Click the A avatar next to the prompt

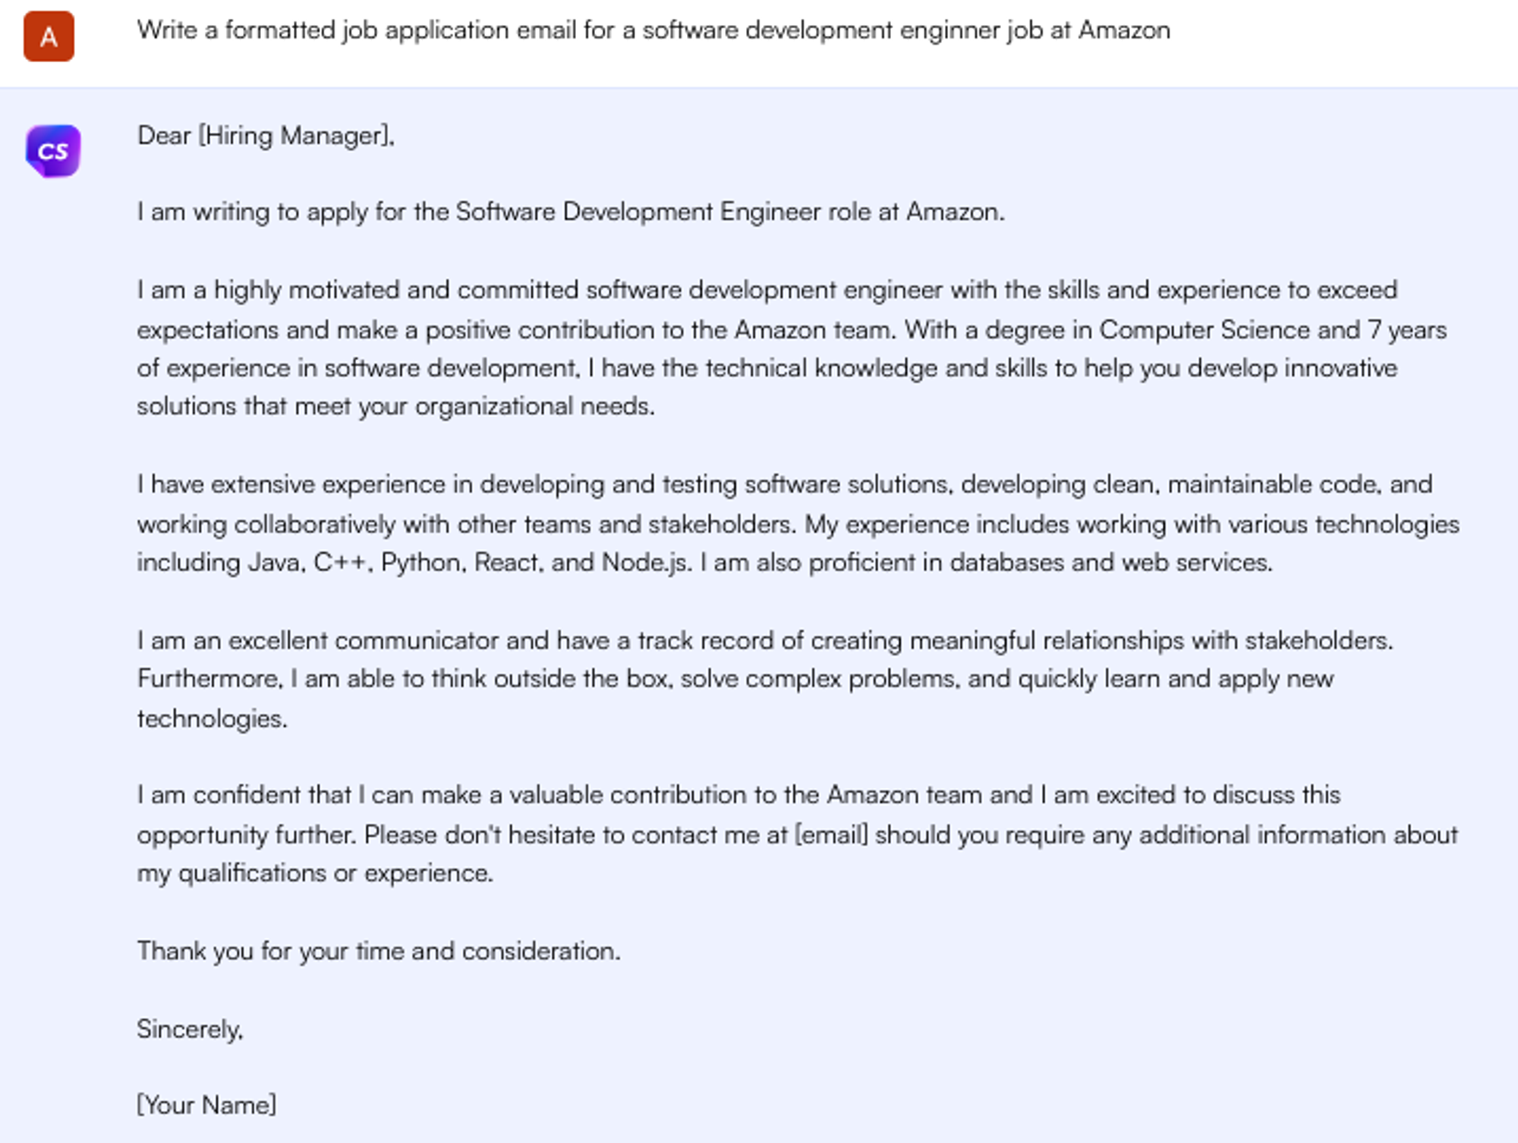(x=48, y=36)
